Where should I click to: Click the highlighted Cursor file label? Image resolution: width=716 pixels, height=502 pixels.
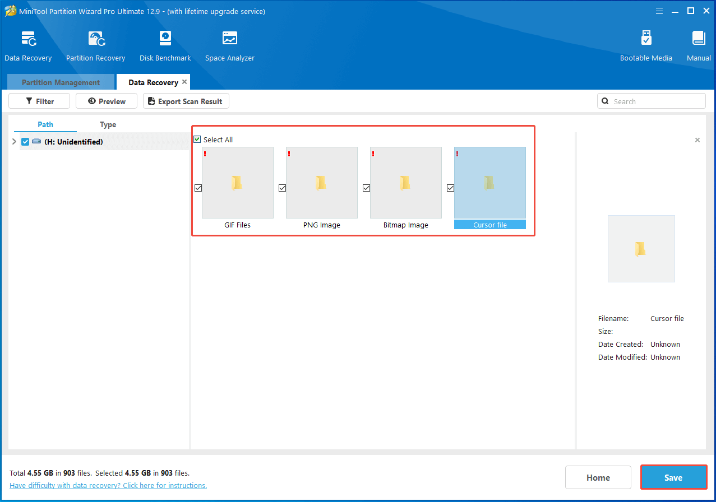pos(490,225)
